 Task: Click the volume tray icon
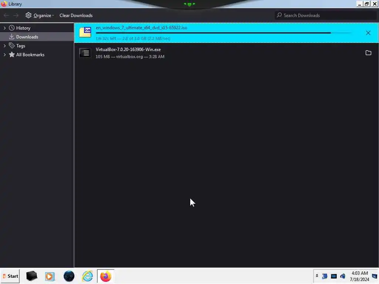pos(342,276)
